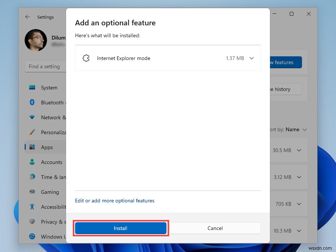The width and height of the screenshot is (336, 252).
Task: Click the Accounts icon
Action: tap(32, 162)
